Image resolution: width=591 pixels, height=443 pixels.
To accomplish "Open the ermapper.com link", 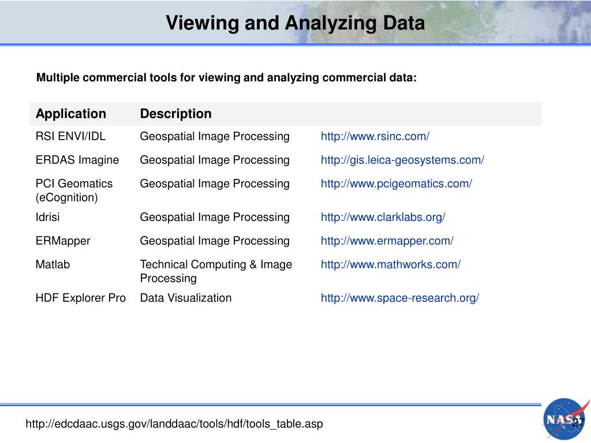I will pos(387,241).
